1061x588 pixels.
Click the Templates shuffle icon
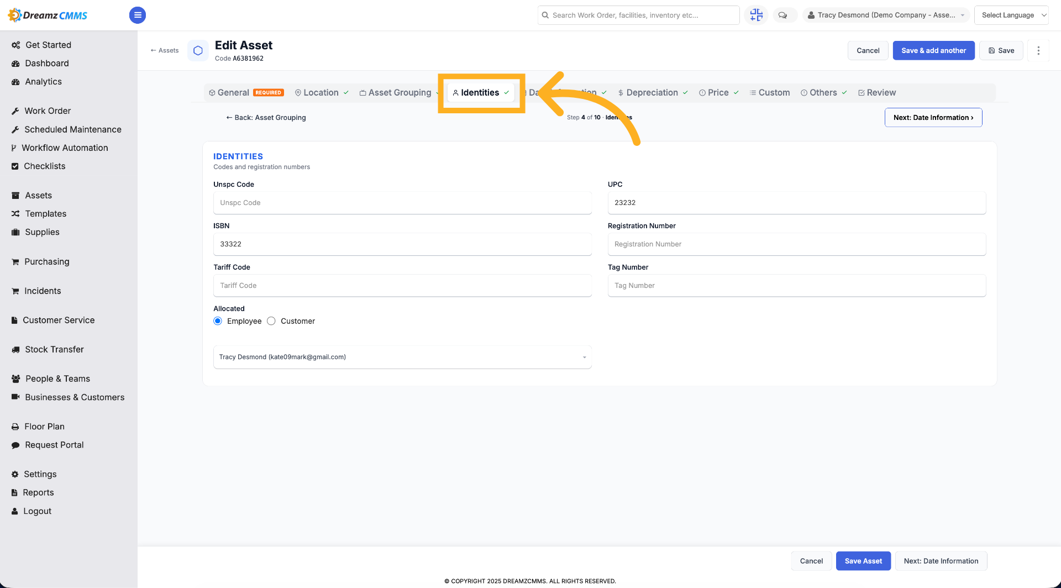15,214
